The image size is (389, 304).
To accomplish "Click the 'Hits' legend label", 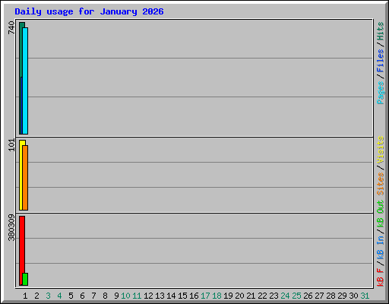I will coord(381,31).
